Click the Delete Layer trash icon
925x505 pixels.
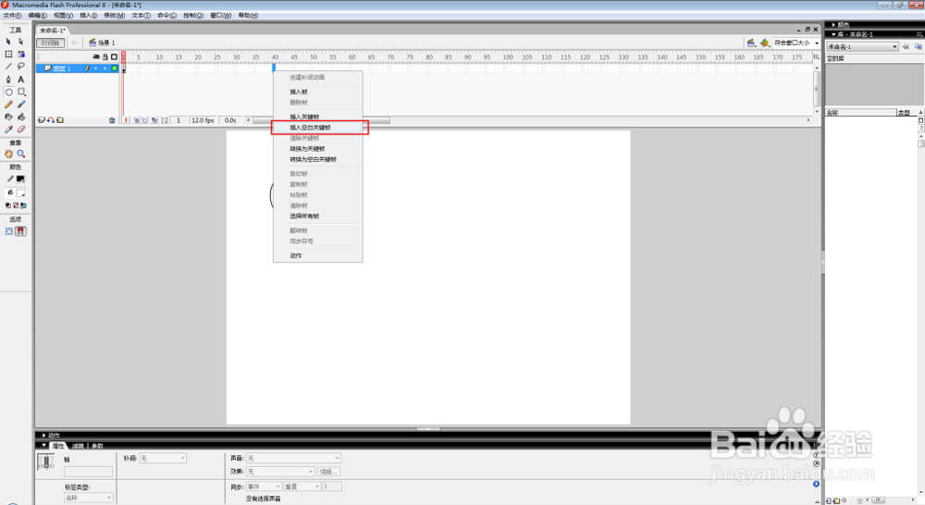pyautogui.click(x=112, y=120)
